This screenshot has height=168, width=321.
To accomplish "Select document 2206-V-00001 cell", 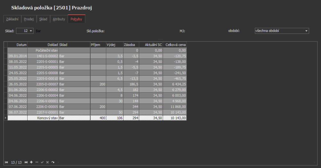I will [43, 101].
